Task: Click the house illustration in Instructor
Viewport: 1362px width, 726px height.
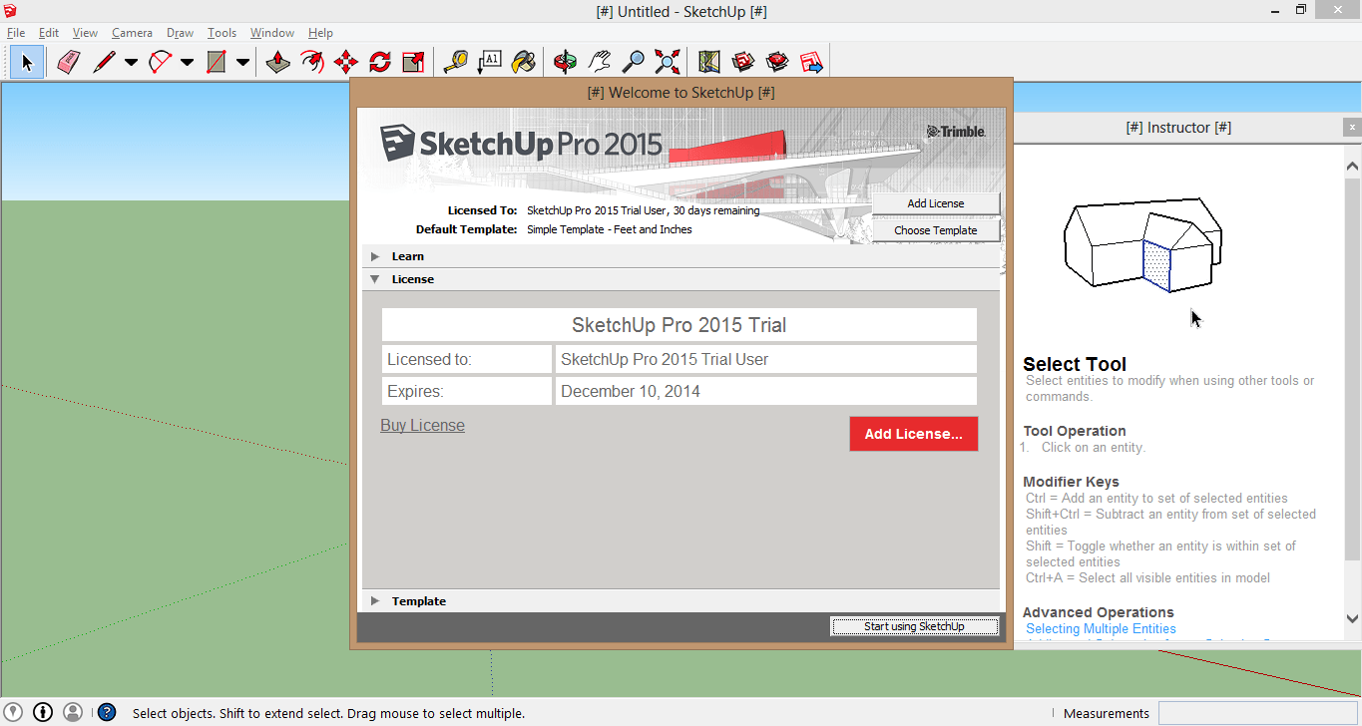Action: (1142, 244)
